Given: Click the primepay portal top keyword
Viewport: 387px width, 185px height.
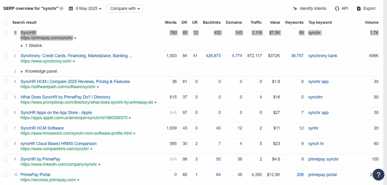Looking at the screenshot, I should coord(322,174).
